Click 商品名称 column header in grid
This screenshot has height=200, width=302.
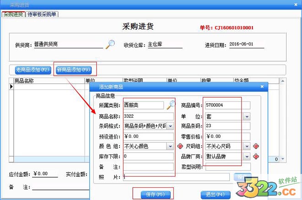[49, 81]
